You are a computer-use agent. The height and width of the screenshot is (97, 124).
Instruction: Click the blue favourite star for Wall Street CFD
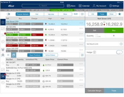click(x=119, y=14)
